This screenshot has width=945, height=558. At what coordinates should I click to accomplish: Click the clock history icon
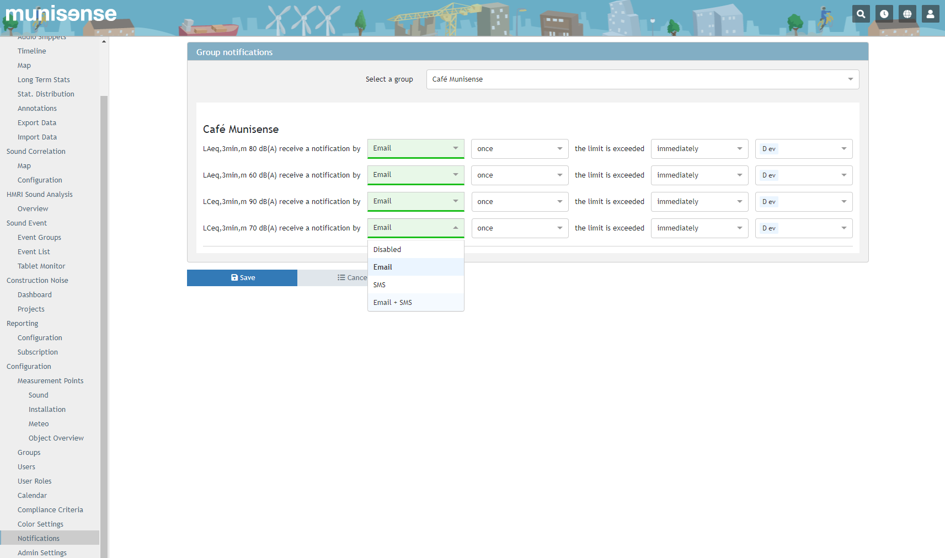point(884,14)
